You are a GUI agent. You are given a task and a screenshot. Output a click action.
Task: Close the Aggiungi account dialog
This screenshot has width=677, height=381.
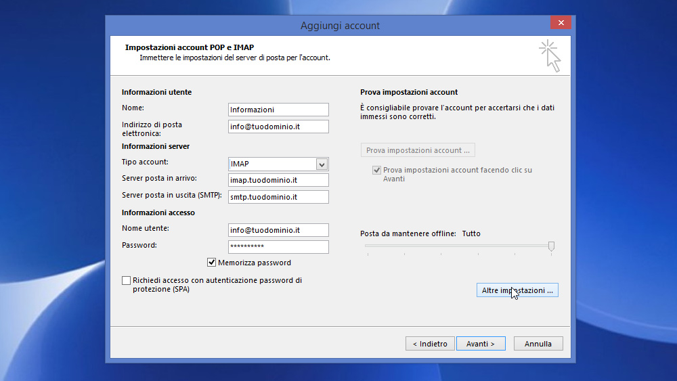561,22
